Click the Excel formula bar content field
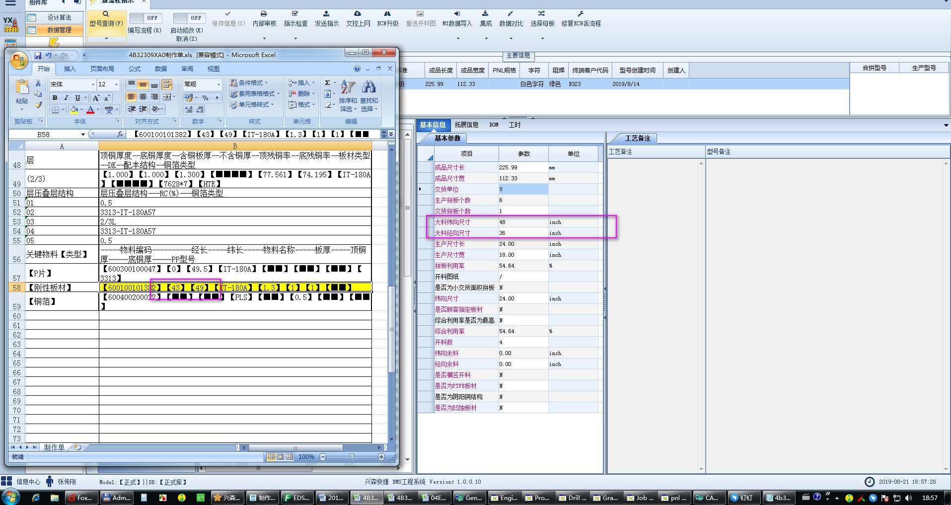951x505 pixels. pos(253,135)
